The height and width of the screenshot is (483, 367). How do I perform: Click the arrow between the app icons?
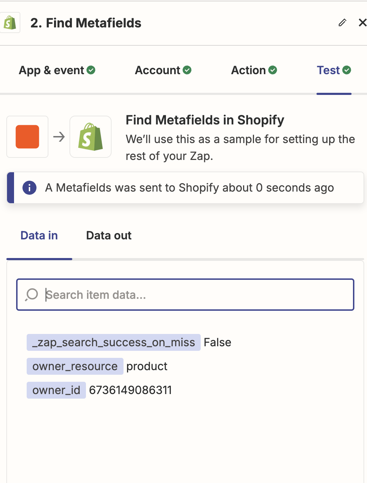[59, 137]
